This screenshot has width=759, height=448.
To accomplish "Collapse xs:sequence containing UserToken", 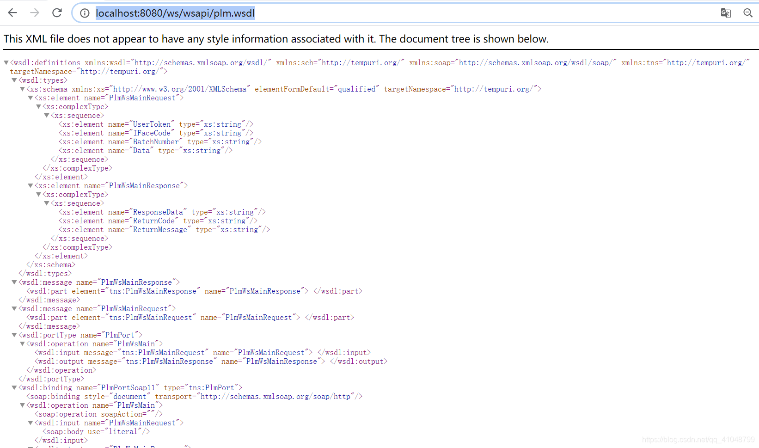I will (x=47, y=115).
